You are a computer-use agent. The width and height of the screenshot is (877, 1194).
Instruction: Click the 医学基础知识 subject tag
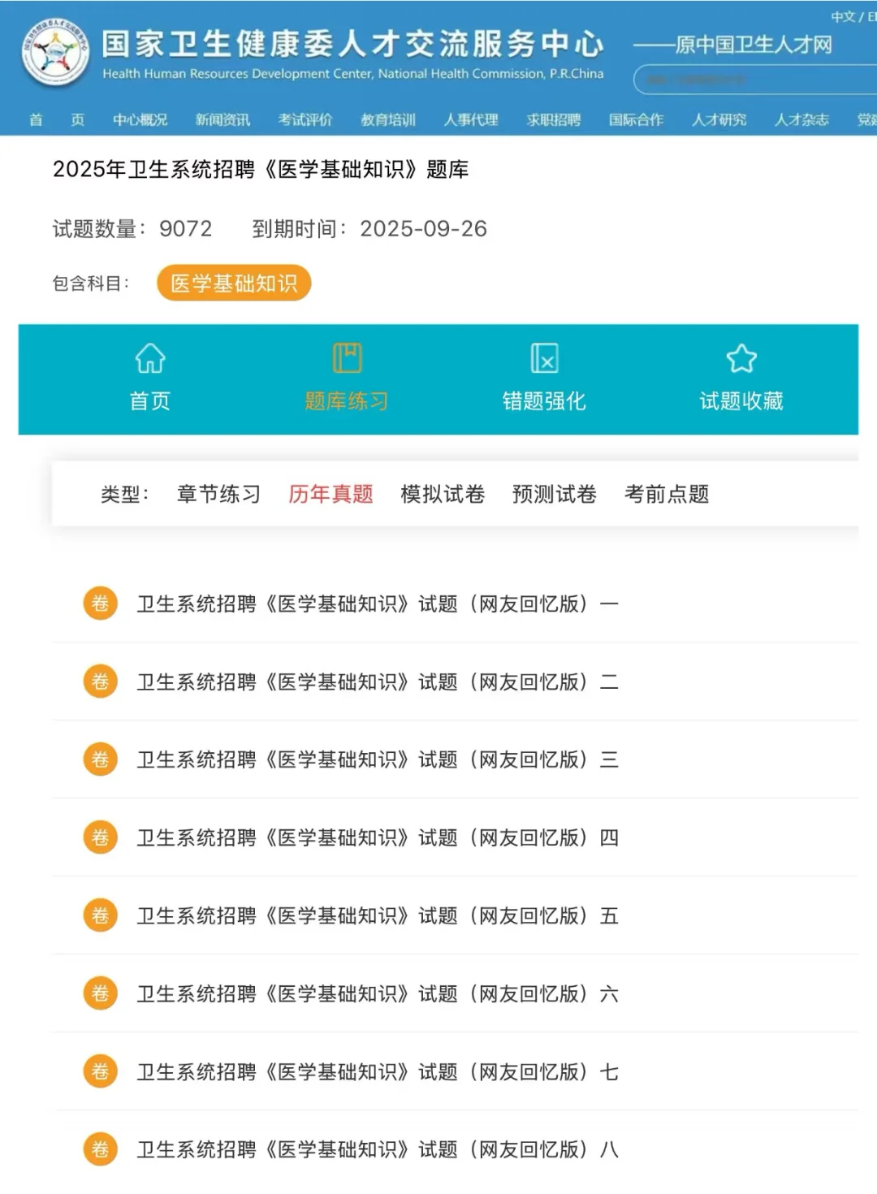coord(235,283)
